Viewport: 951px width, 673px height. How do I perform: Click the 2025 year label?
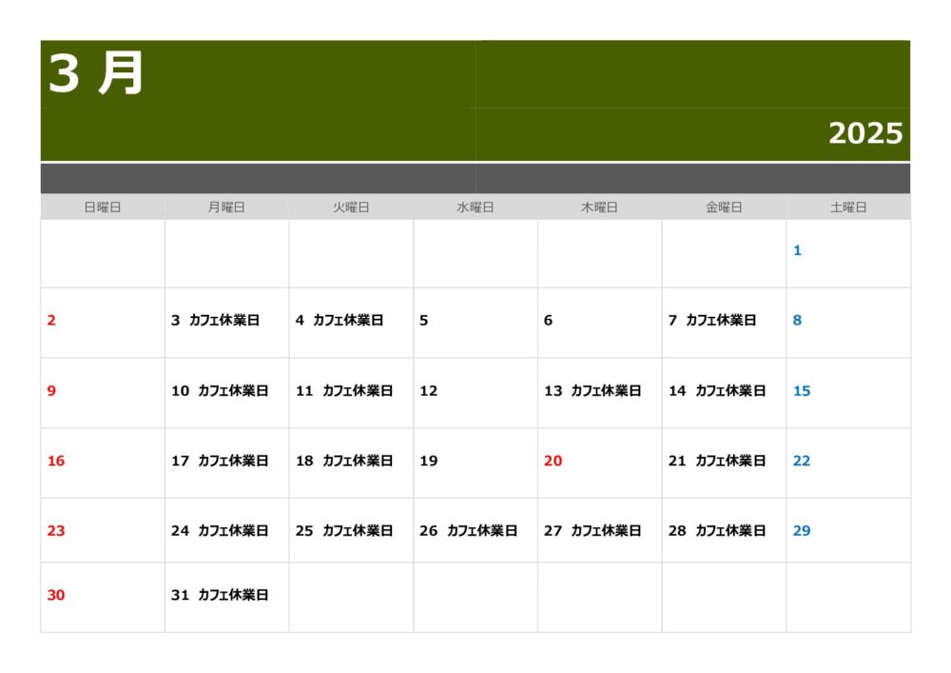point(865,133)
